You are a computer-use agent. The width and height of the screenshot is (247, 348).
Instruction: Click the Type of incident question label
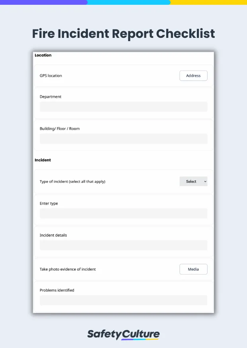[72, 181]
